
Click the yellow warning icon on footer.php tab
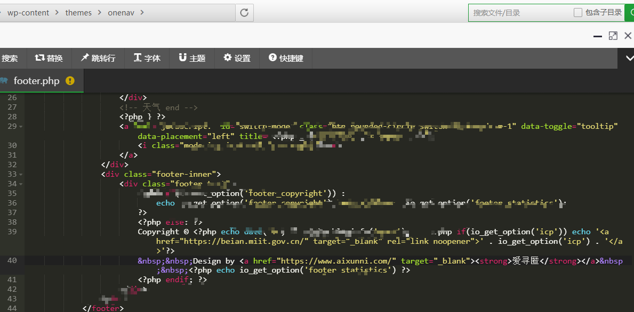[x=70, y=81]
